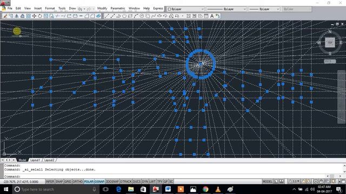Open the Undo history dropdown arrow
Viewport: 346px width, 194px height.
coord(84,9)
